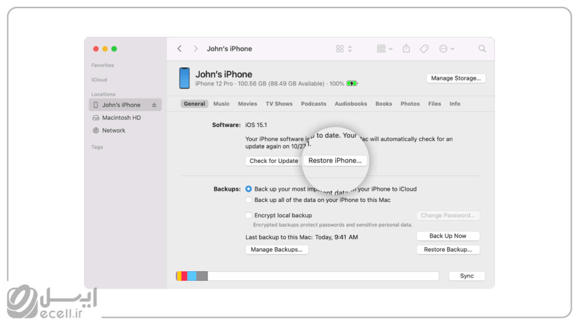Switch to the Audiobooks tab
579x326 pixels.
351,104
